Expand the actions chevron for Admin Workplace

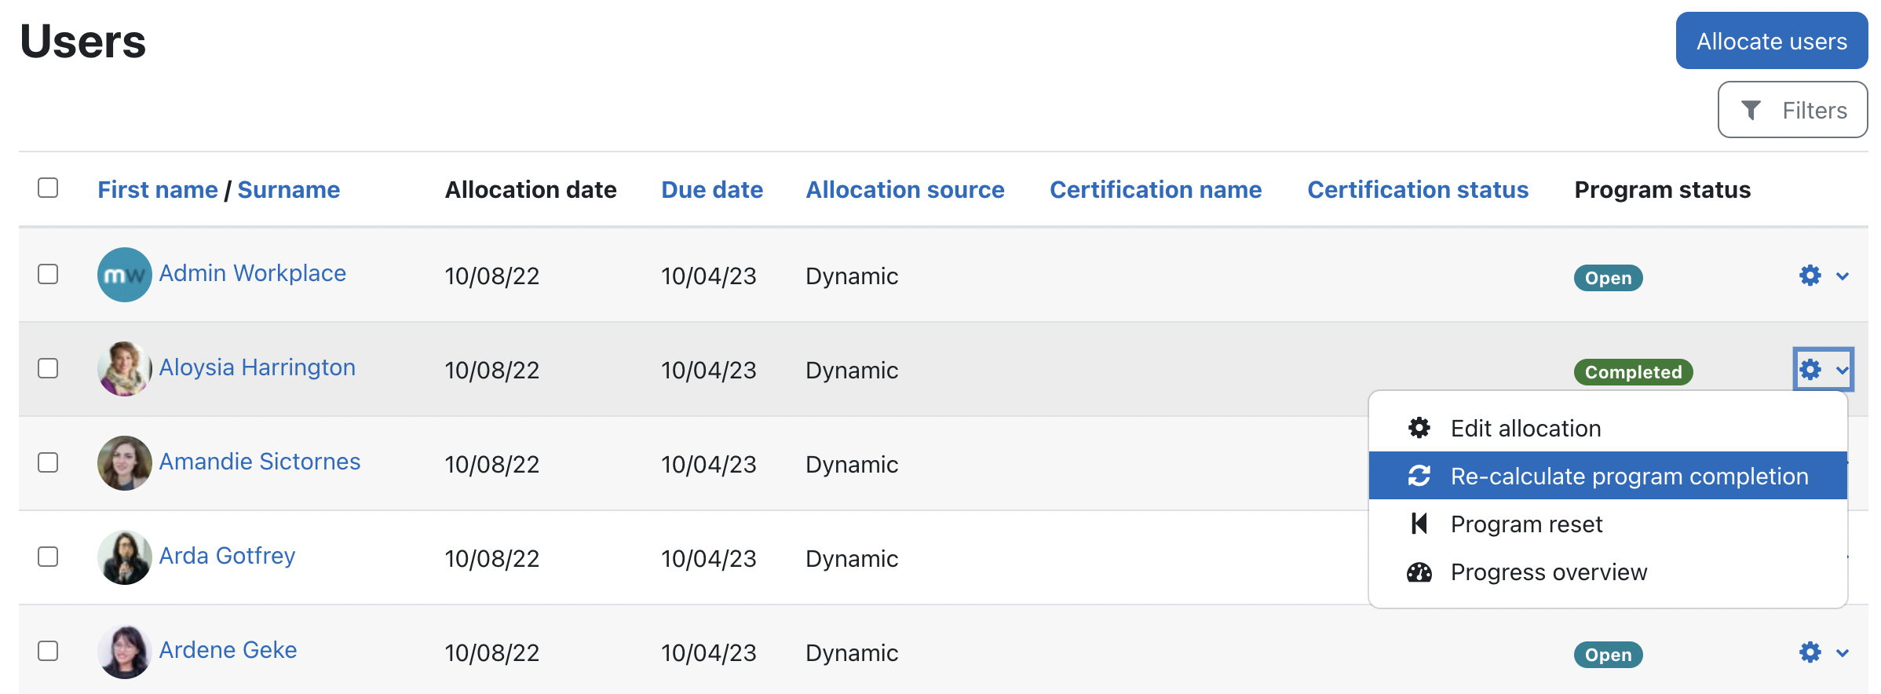tap(1843, 276)
